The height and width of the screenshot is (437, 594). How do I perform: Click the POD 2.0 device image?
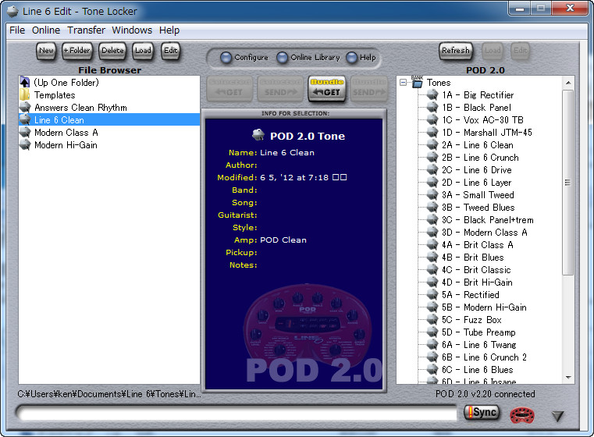(x=307, y=325)
